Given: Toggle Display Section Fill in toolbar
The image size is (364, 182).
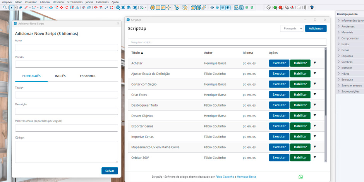Looking at the screenshot, I should pos(228,7).
